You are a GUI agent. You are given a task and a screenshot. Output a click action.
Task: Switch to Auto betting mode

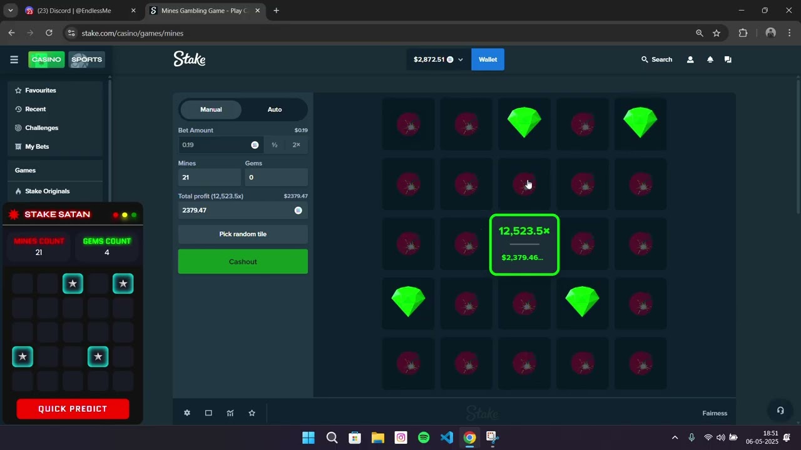coord(275,109)
